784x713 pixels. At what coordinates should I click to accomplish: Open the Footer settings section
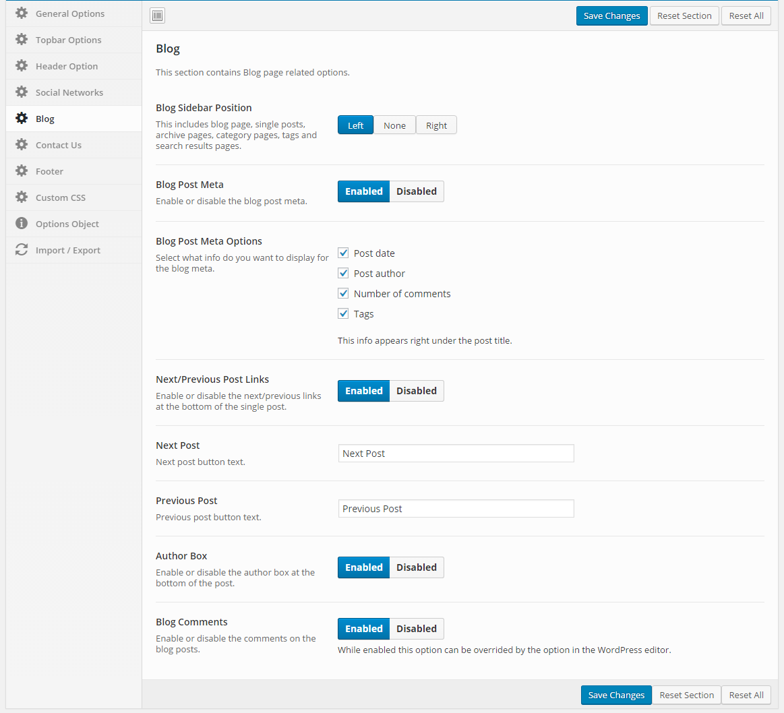[x=49, y=171]
